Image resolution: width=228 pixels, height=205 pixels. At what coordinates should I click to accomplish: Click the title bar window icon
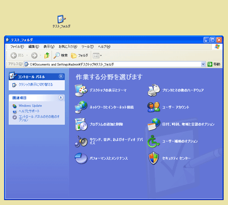point(8,40)
